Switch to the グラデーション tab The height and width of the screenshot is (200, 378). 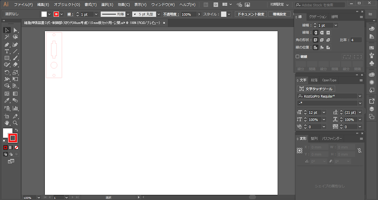pos(318,17)
